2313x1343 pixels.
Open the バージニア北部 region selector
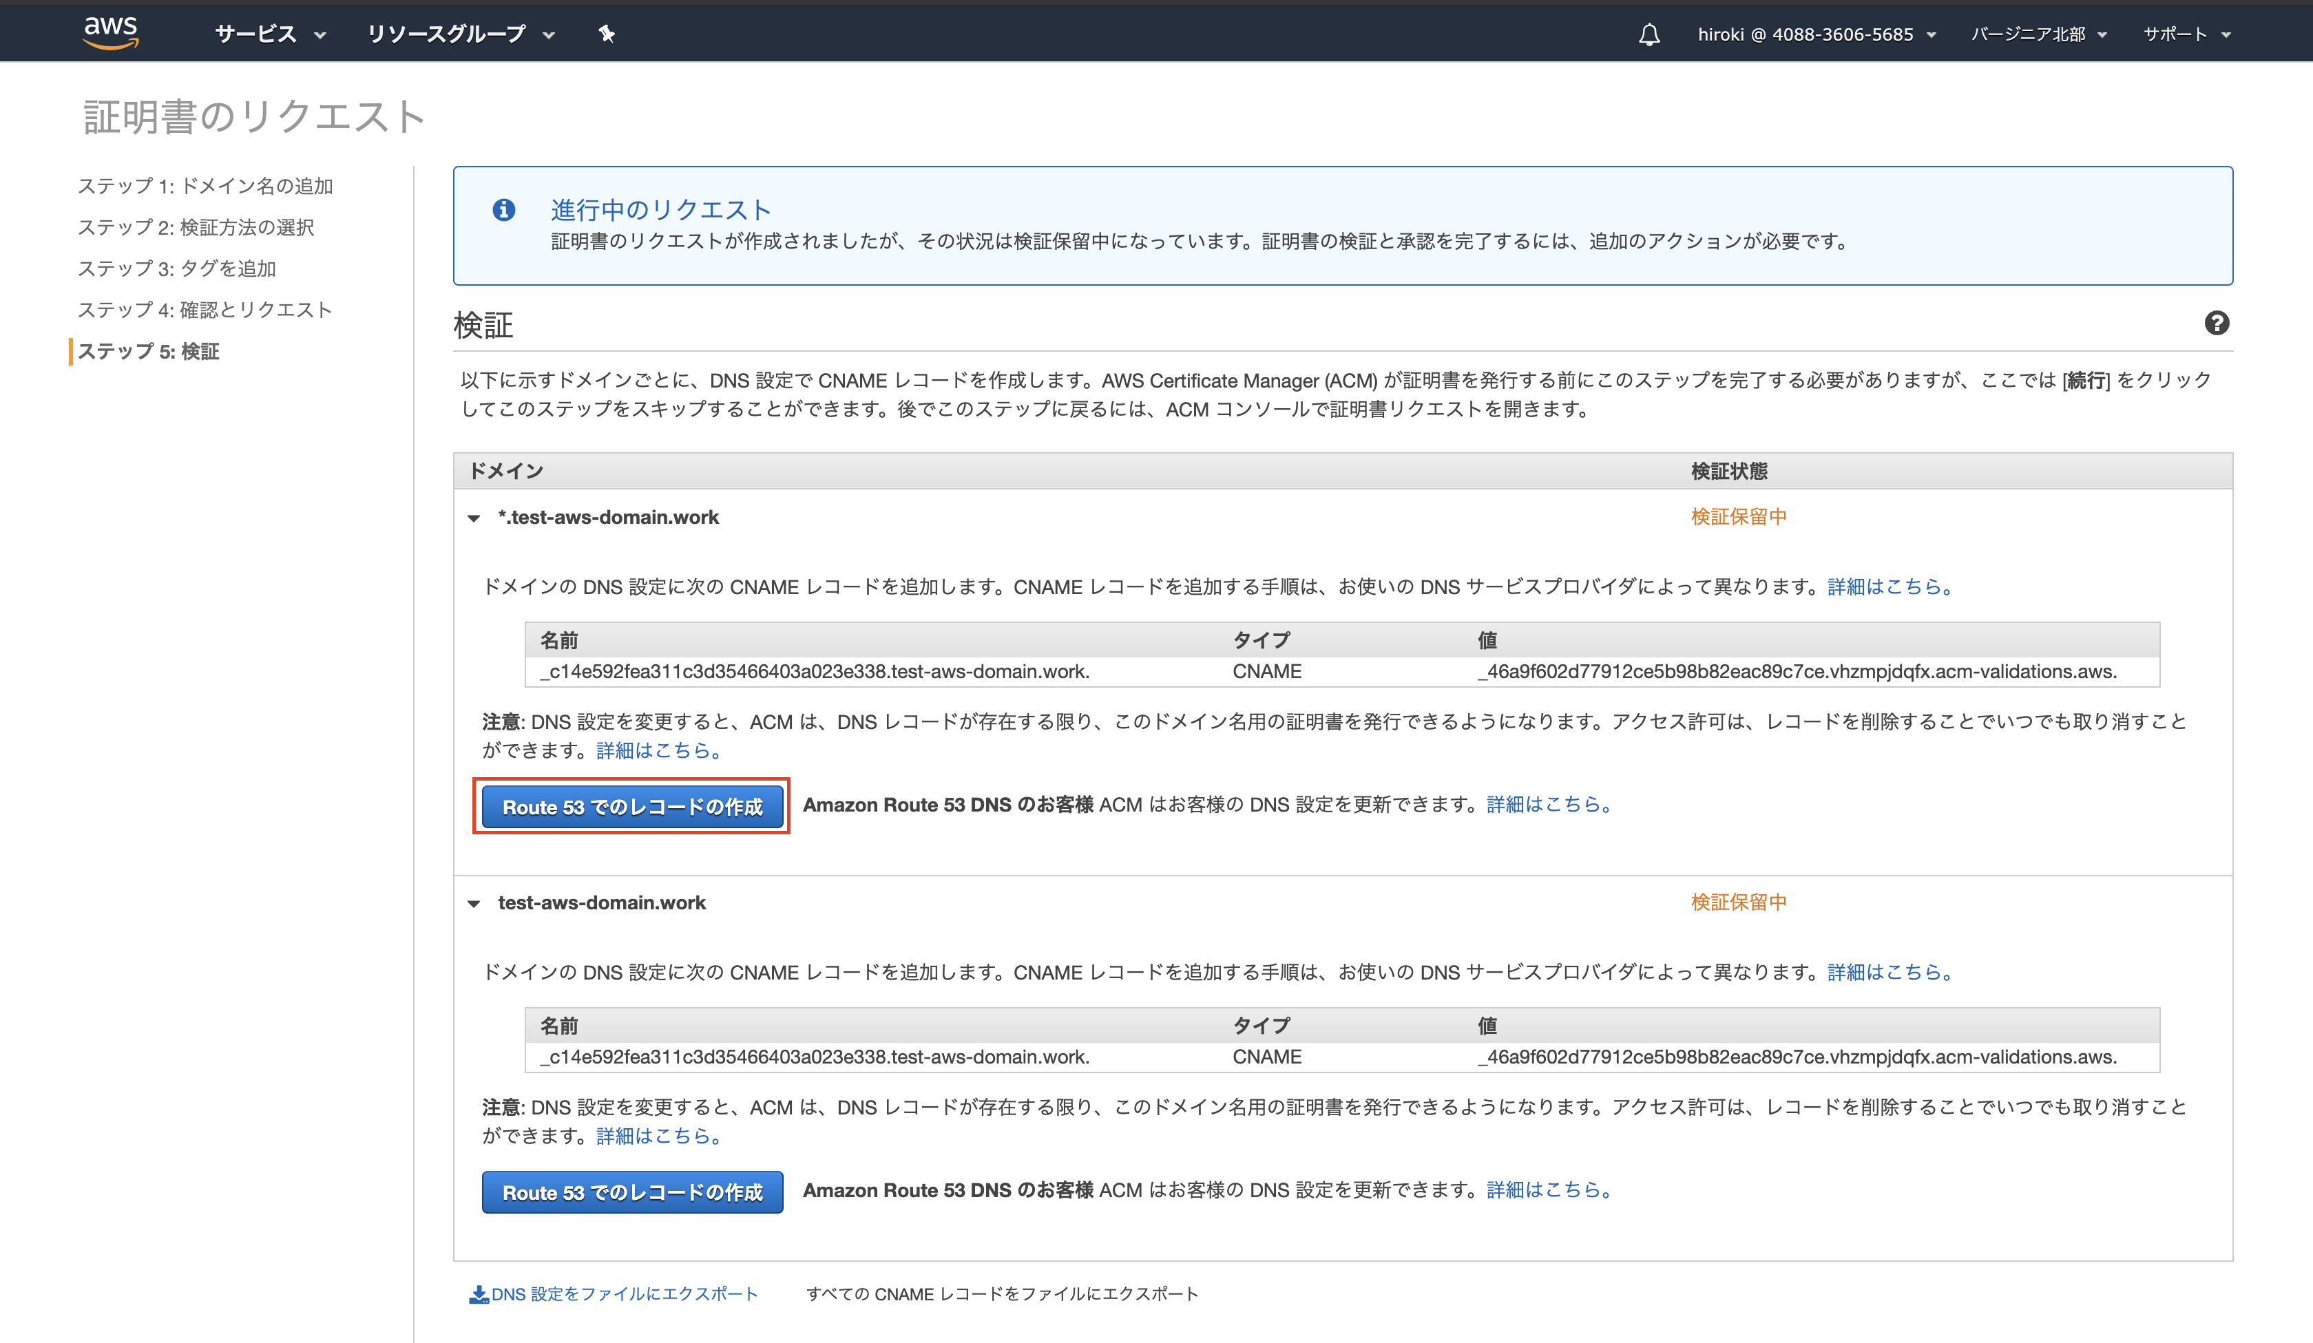[x=2038, y=34]
